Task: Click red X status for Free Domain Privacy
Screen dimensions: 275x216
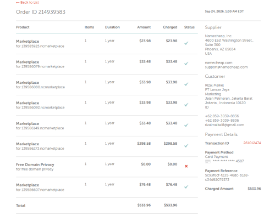Action: pyautogui.click(x=186, y=166)
